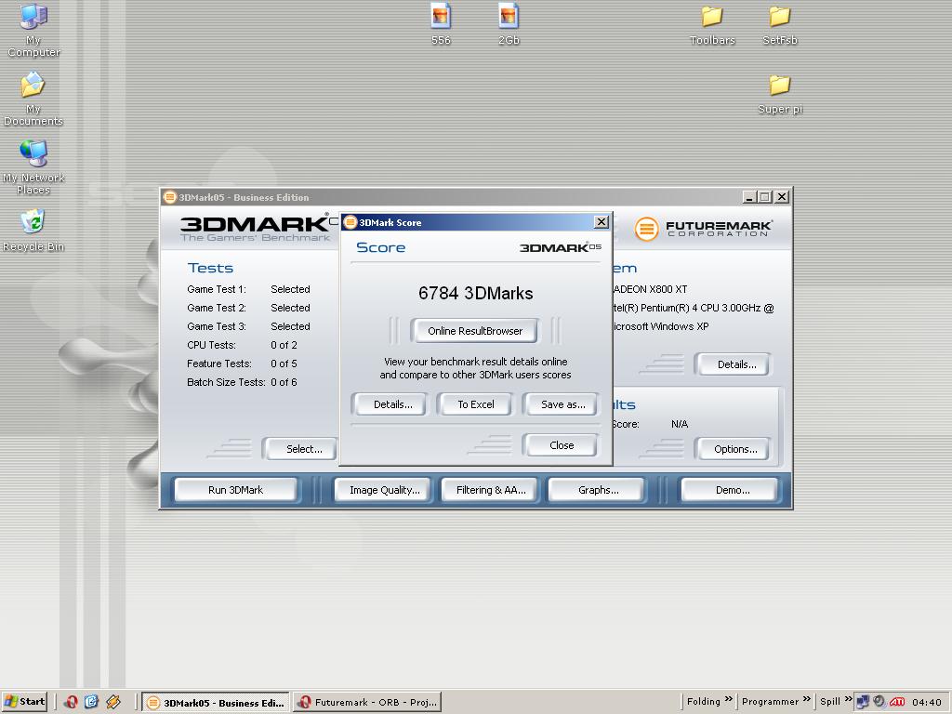952x714 pixels.
Task: Open Image Quality... settings
Action: click(x=384, y=490)
